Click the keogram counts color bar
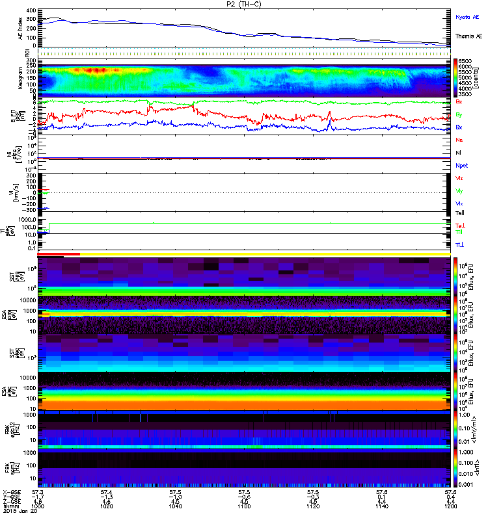Image resolution: width=488 pixels, height=520 pixels. pos(456,77)
